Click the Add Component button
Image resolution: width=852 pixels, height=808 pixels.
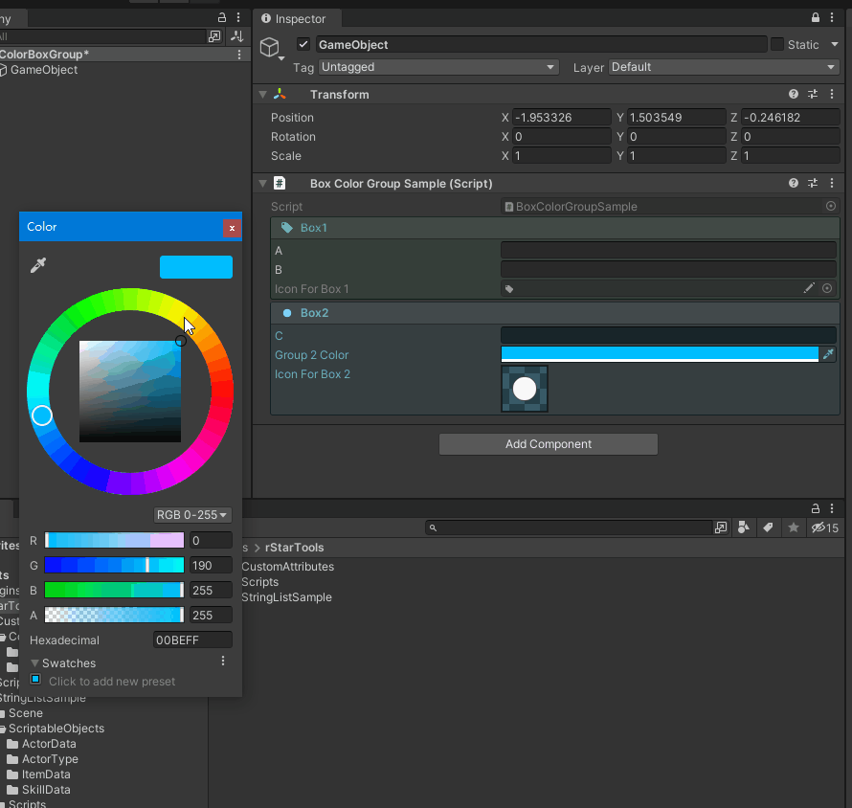549,444
